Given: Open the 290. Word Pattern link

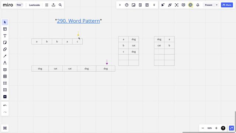Looking at the screenshot, I should click(79, 21).
